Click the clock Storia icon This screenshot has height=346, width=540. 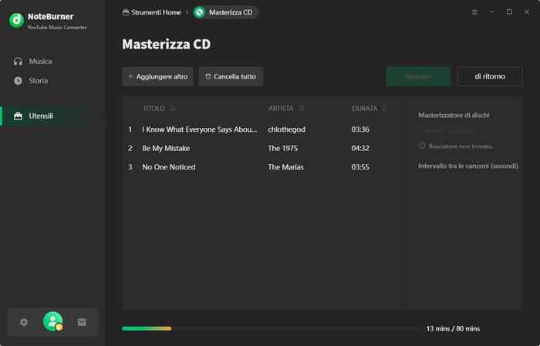tap(18, 80)
